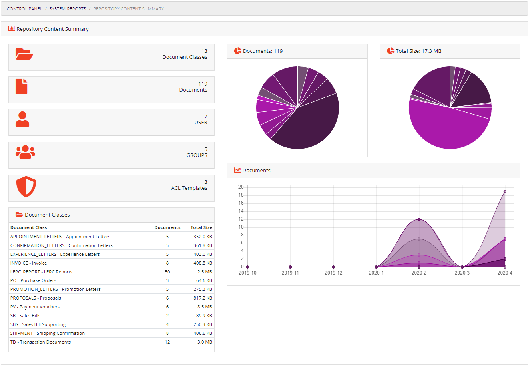Click the topmost 2020-4 data point on the chart
528x370 pixels.
click(504, 192)
